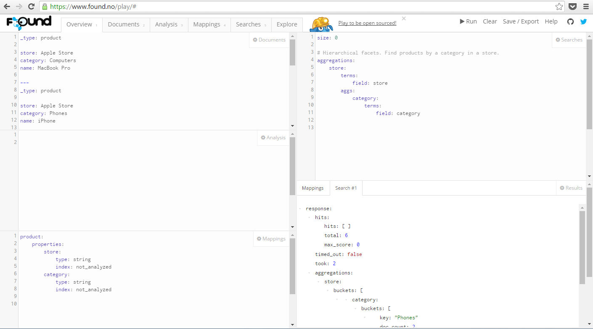Open the Mappings results tab
Screen dimensions: 593x329
313,188
